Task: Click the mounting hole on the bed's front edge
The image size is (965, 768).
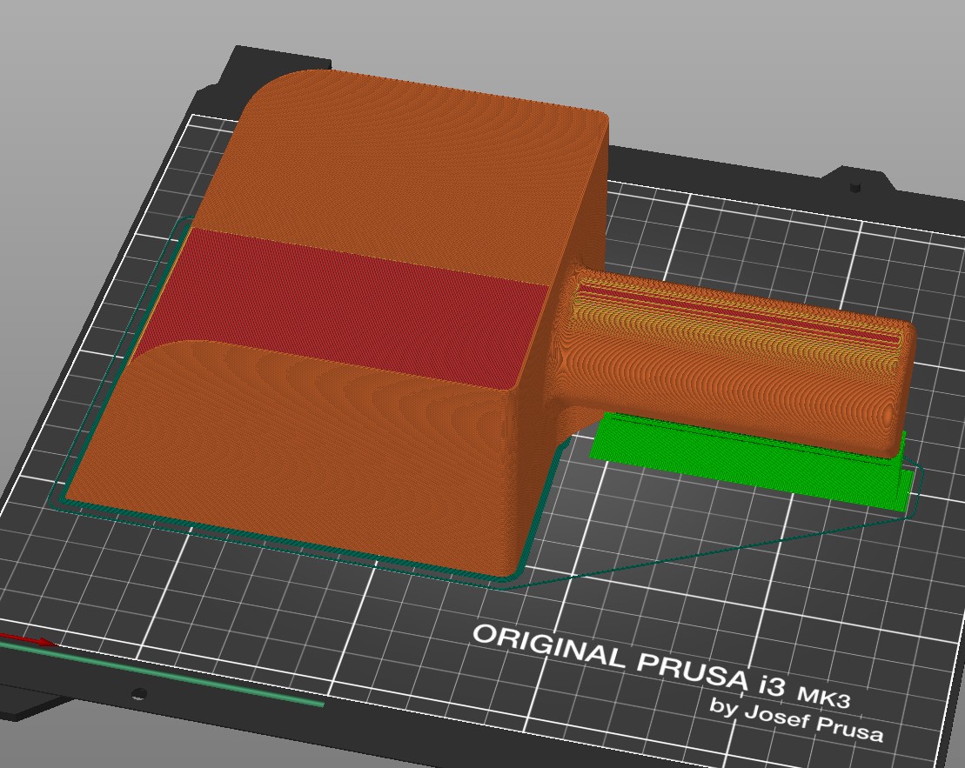Action: pyautogui.click(x=137, y=694)
